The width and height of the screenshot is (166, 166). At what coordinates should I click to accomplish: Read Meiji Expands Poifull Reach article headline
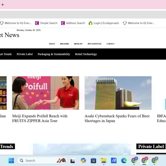[x=40, y=118]
